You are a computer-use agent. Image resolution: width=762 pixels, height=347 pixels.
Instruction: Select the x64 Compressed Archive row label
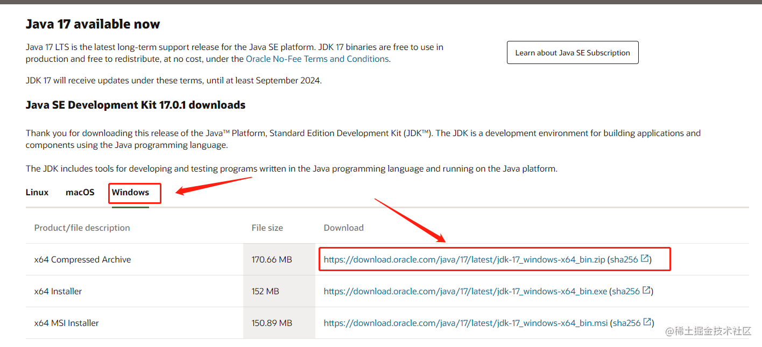coord(82,259)
